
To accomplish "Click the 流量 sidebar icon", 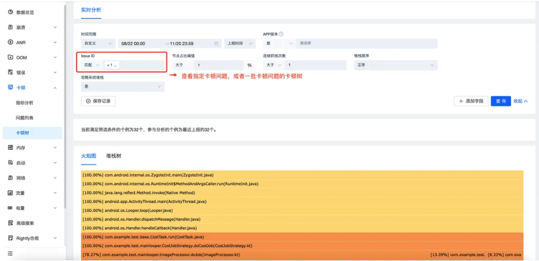I will click(x=10, y=193).
